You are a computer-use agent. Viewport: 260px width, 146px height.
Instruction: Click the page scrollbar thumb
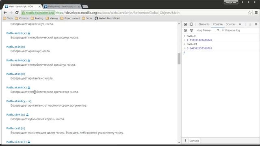(x=179, y=59)
